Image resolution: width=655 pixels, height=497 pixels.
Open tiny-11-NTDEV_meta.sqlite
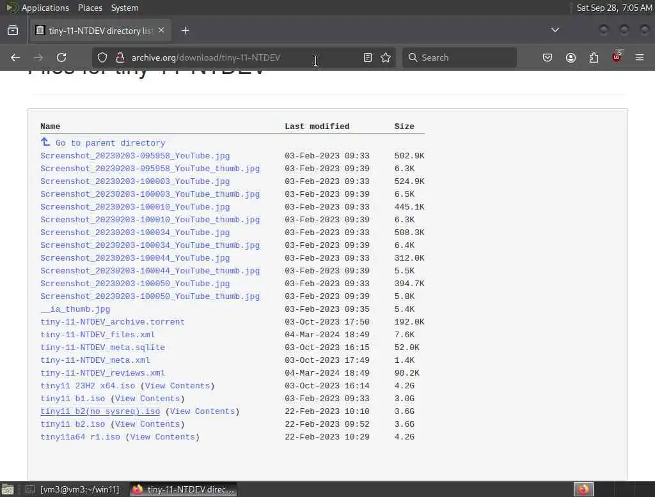103,347
